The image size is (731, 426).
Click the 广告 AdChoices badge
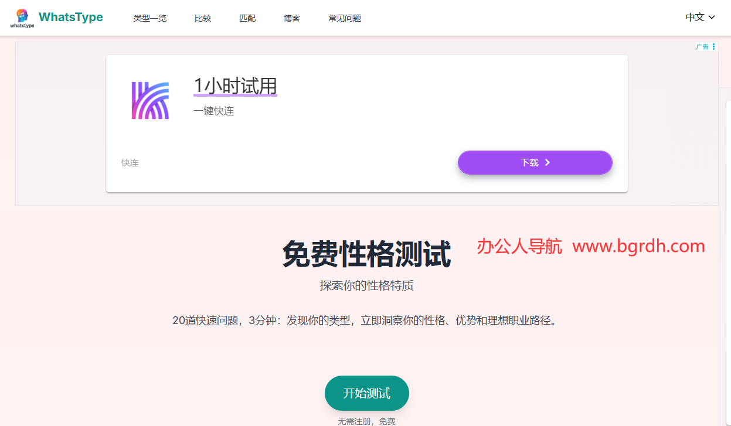tap(703, 46)
